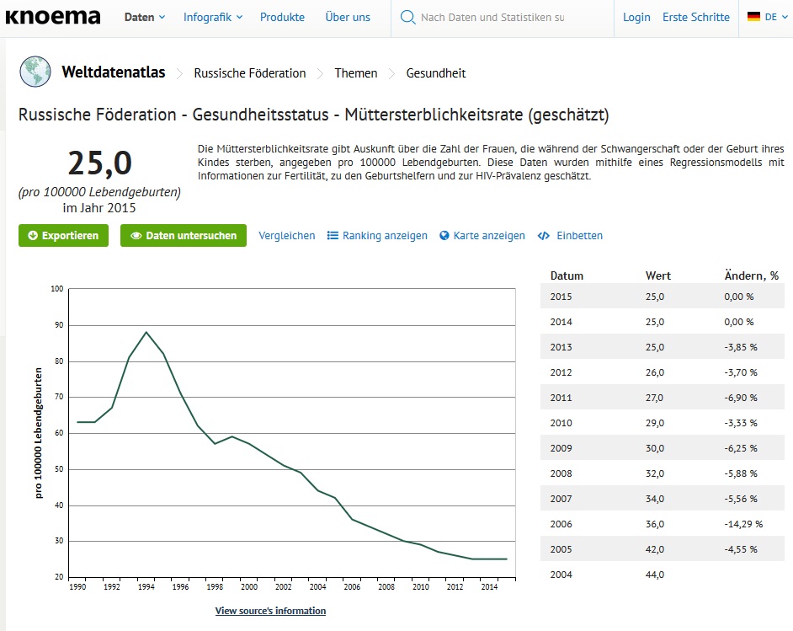Click the -5,88 % change value
The image size is (793, 631).
[x=741, y=473]
